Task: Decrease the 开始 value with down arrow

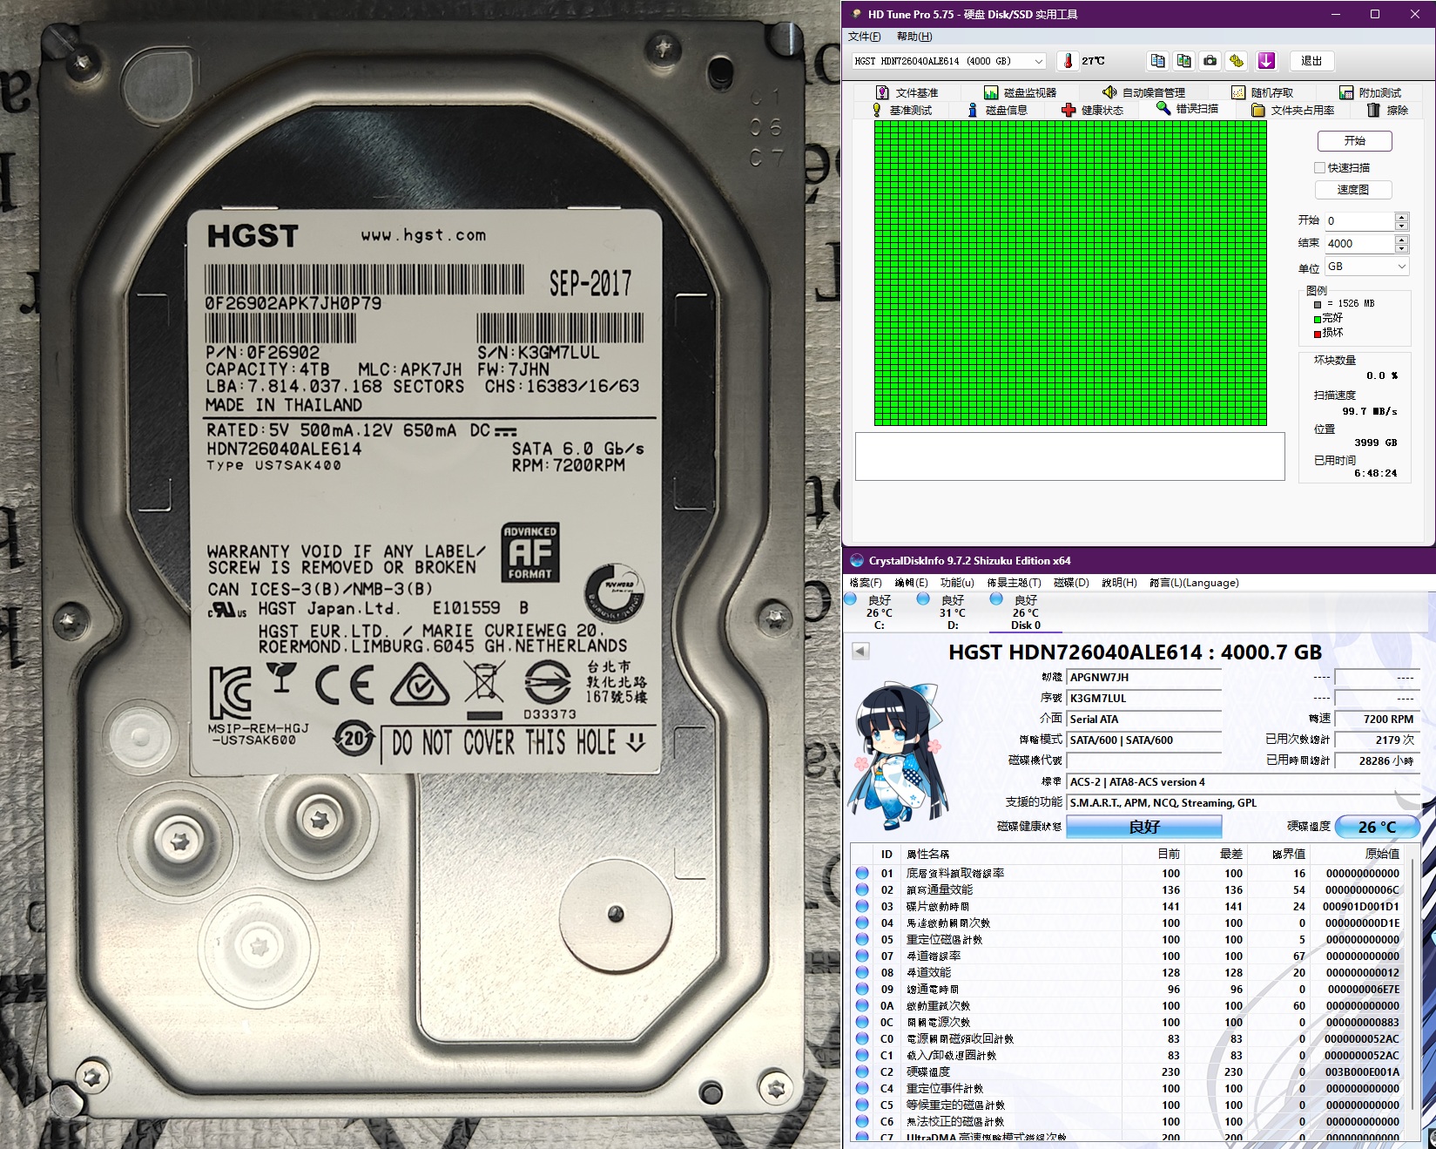Action: click(x=1401, y=226)
